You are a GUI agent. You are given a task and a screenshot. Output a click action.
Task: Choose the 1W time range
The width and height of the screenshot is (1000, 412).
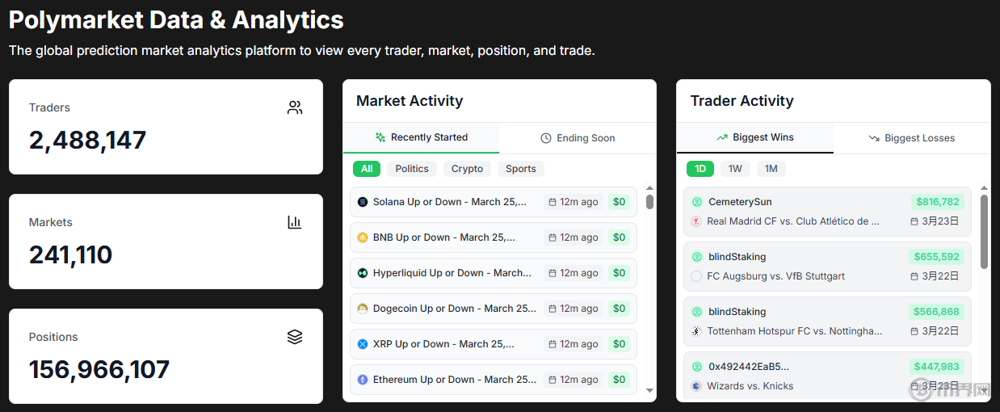point(735,169)
